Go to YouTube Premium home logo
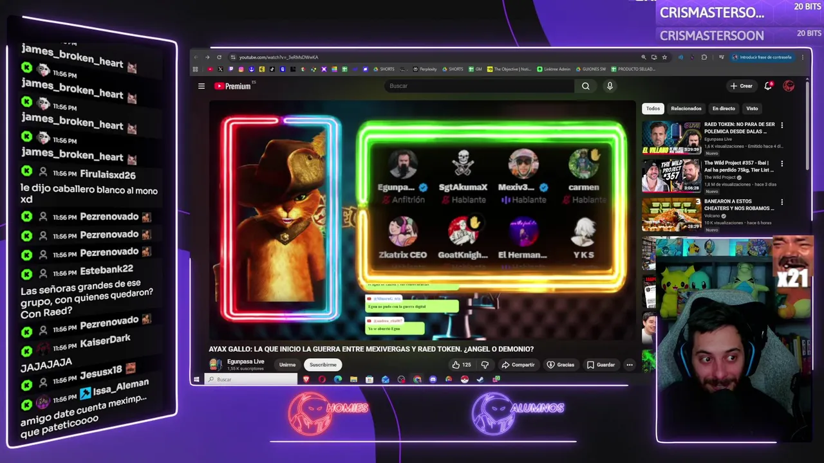The image size is (824, 463). point(233,86)
